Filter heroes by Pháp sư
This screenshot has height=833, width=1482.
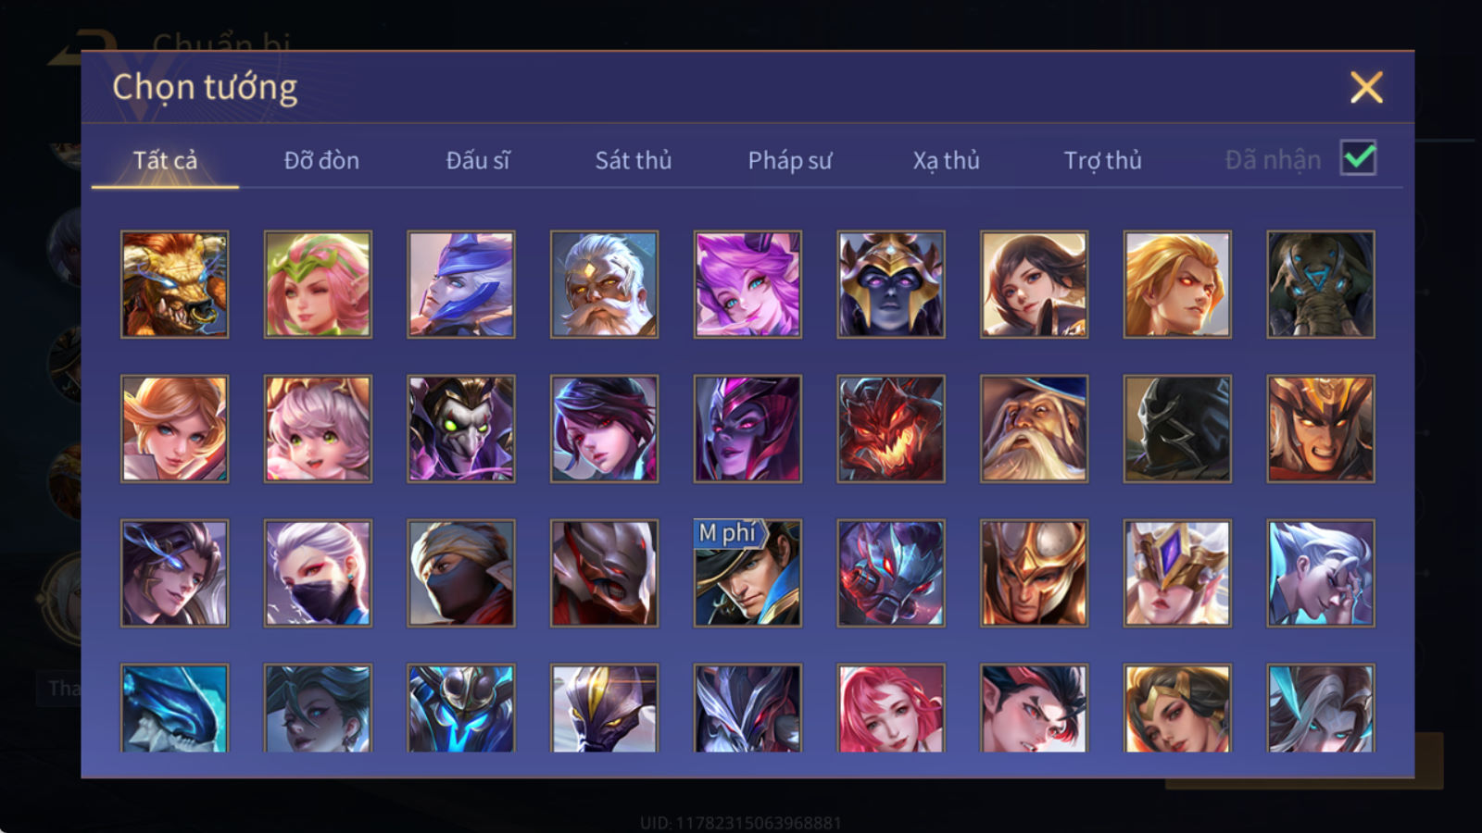pyautogui.click(x=790, y=160)
